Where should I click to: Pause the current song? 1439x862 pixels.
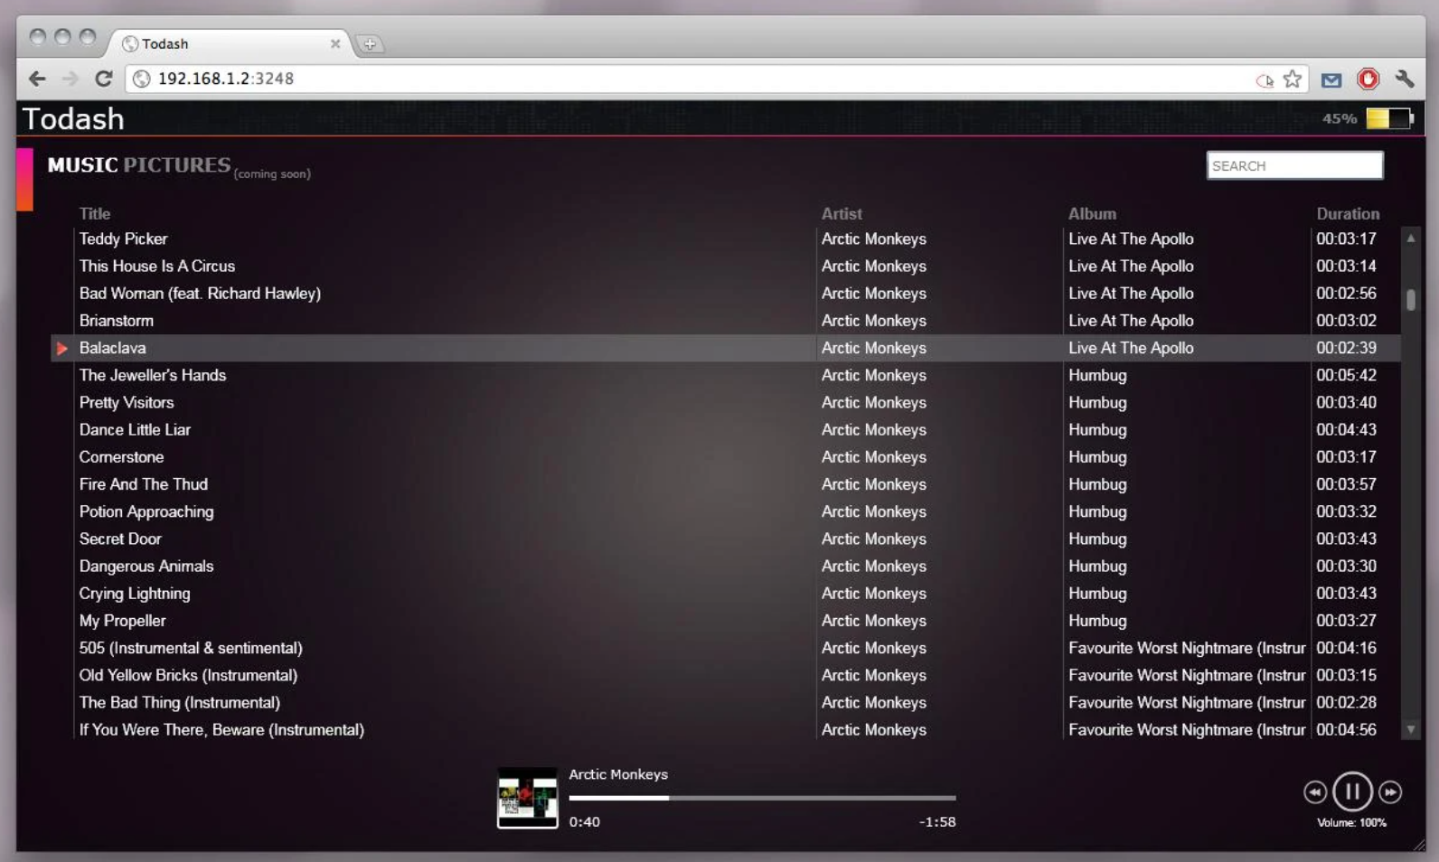click(1352, 792)
